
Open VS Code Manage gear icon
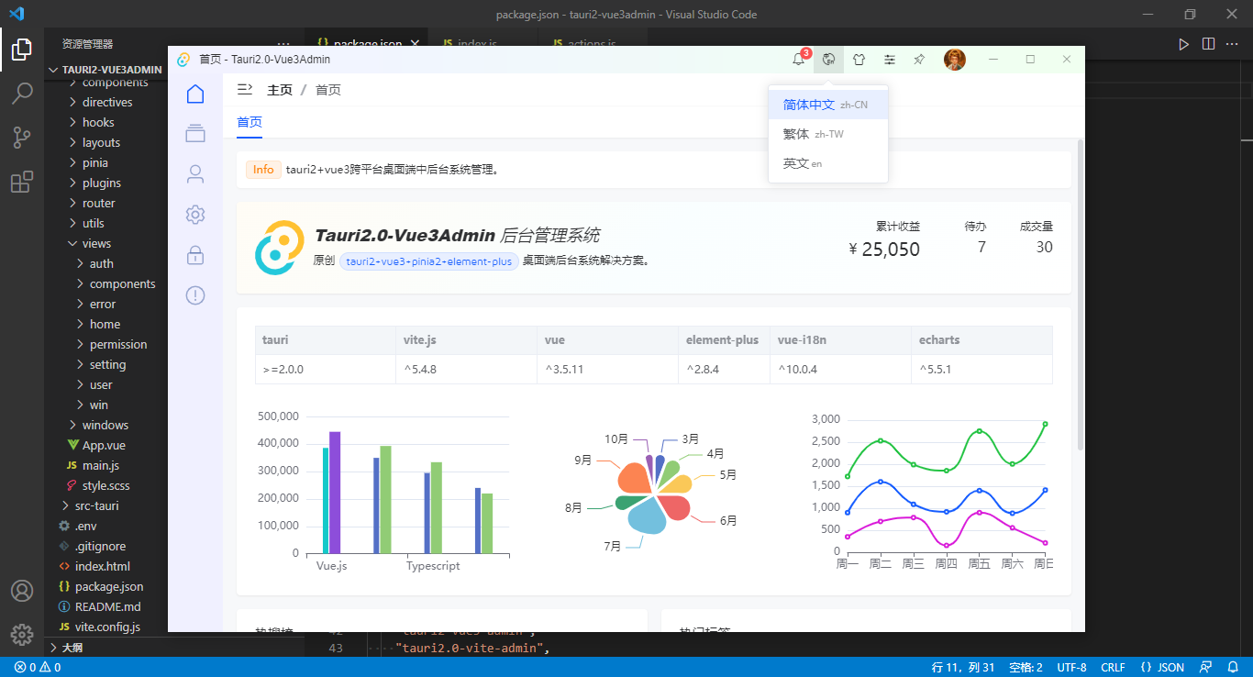pos(22,634)
